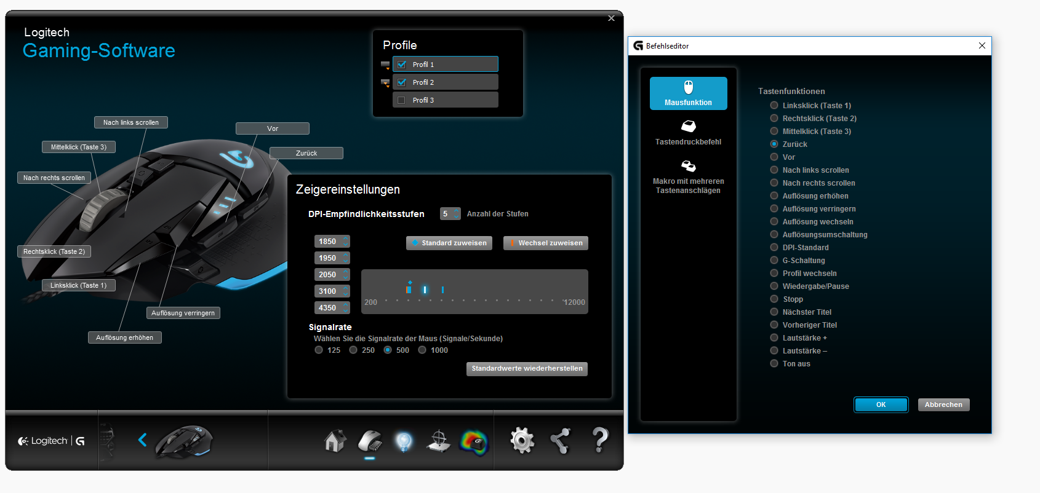Adjust Anzahl der Stufen stepper arrows

pyautogui.click(x=457, y=213)
